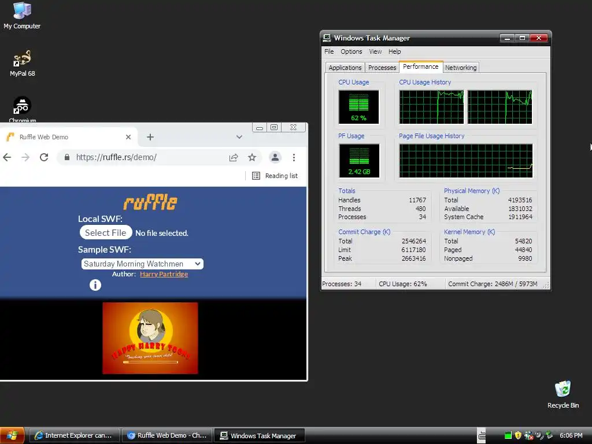Restore down the Chromium window

click(x=274, y=128)
